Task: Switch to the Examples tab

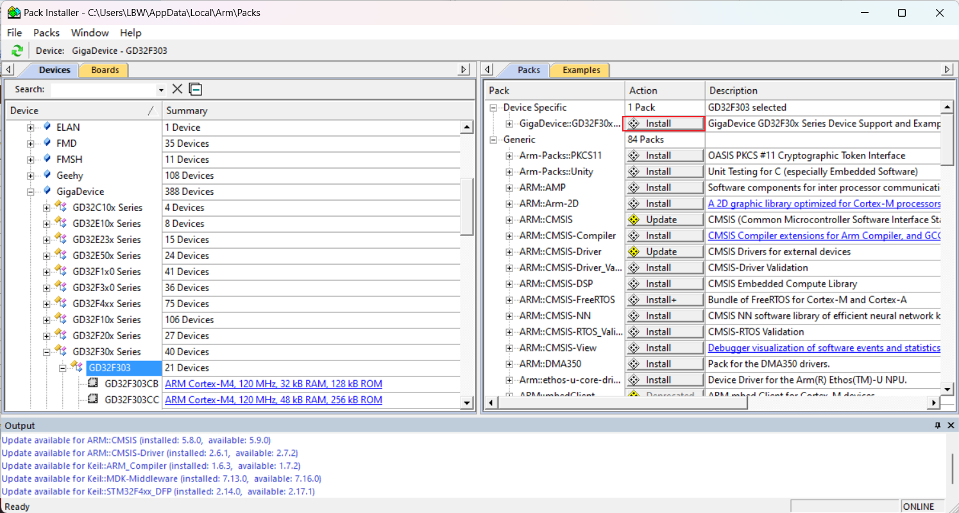Action: 581,70
